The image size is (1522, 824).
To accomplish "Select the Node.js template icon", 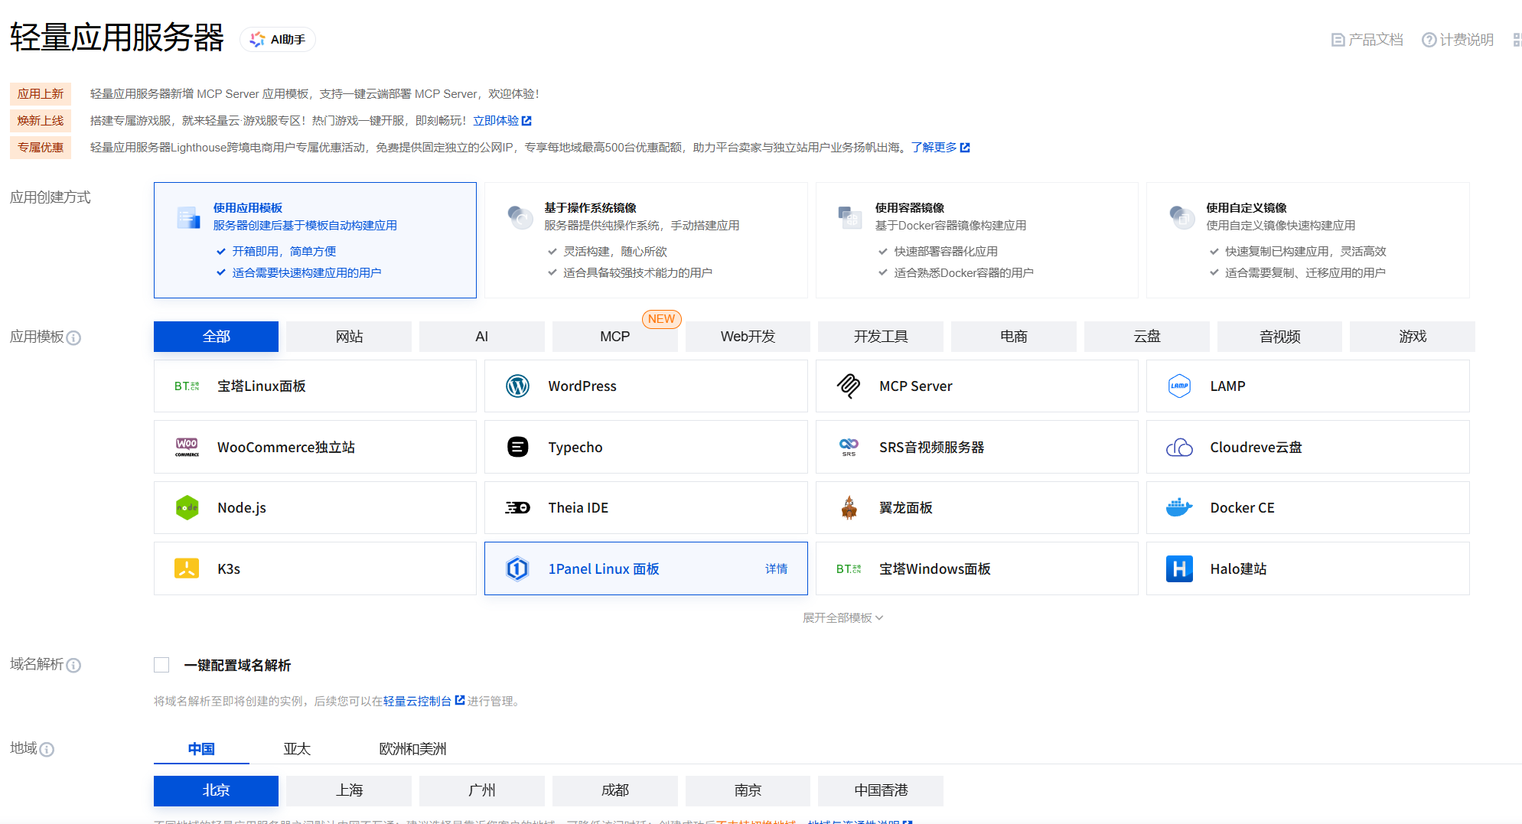I will tap(186, 507).
